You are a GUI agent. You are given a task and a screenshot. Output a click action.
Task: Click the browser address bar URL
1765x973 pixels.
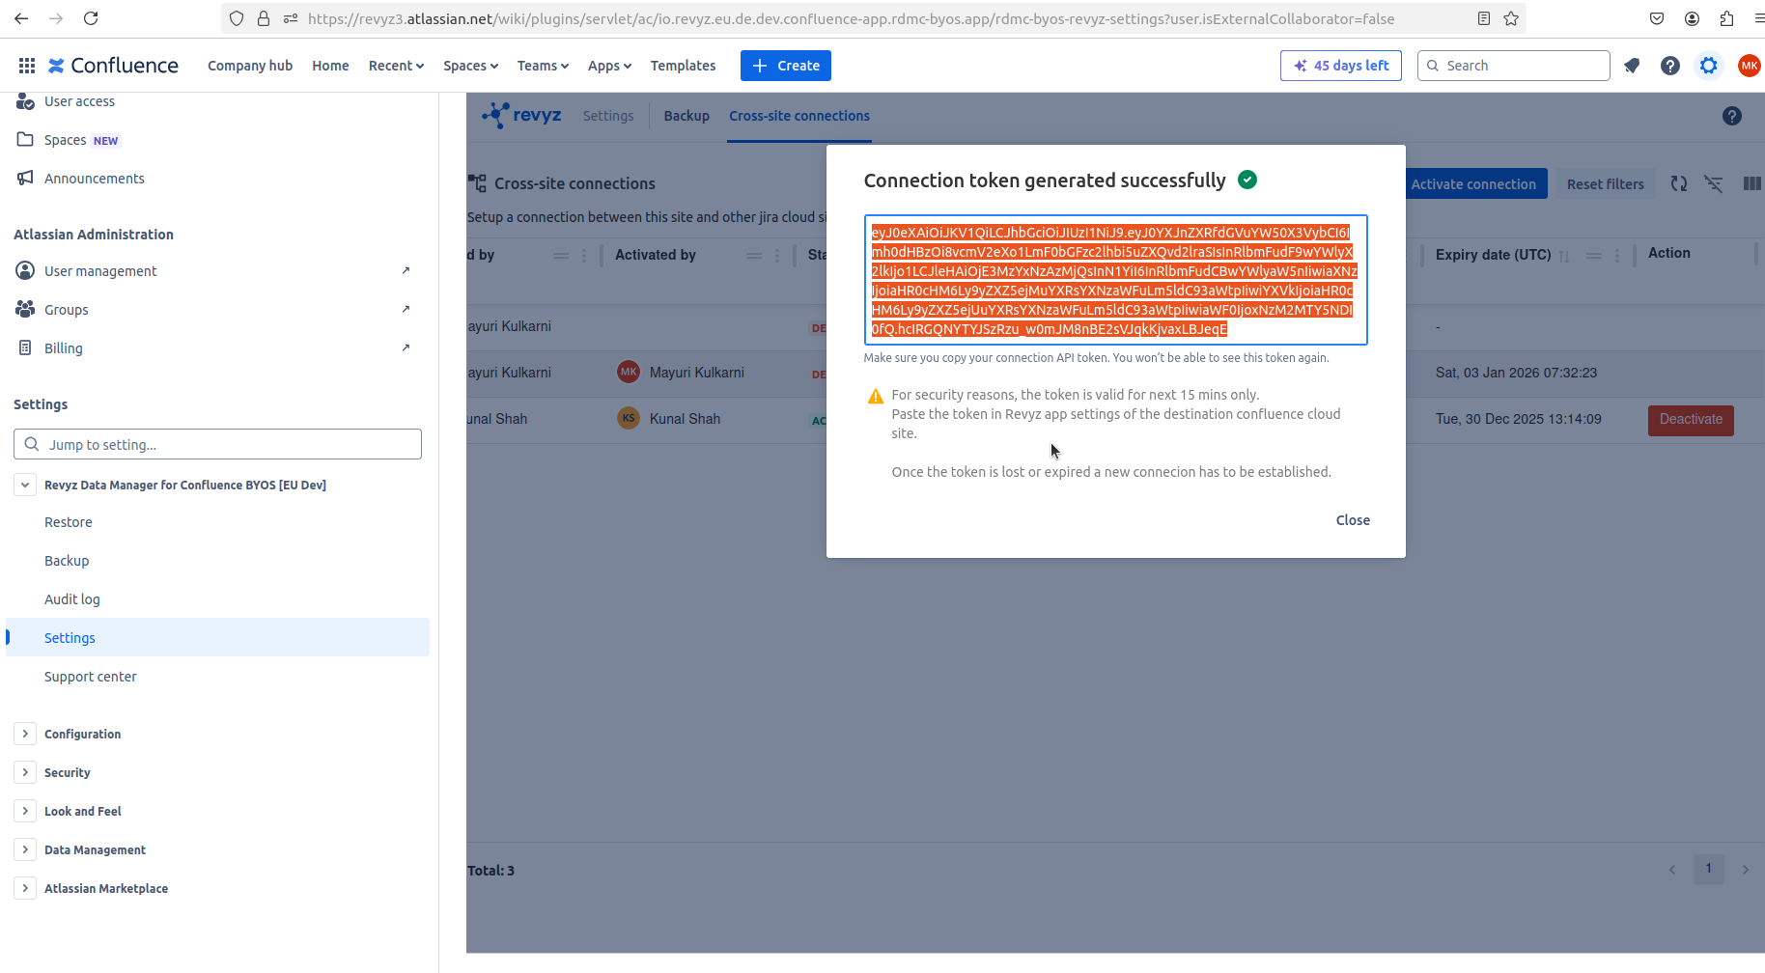[851, 18]
